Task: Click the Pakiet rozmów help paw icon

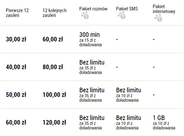Action: tap(85, 15)
